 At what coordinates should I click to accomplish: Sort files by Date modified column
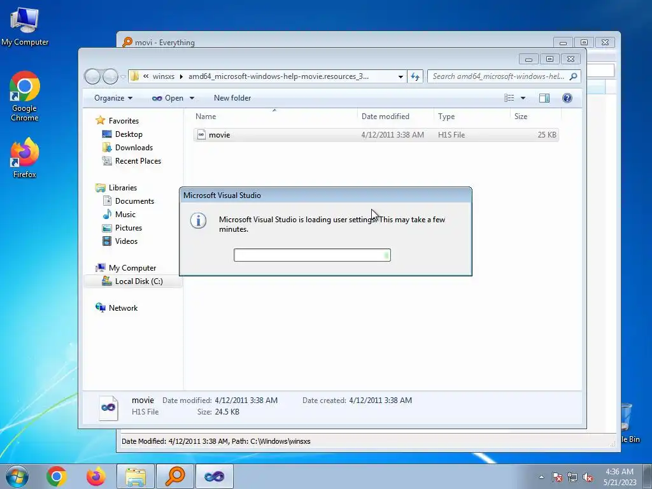pyautogui.click(x=395, y=117)
